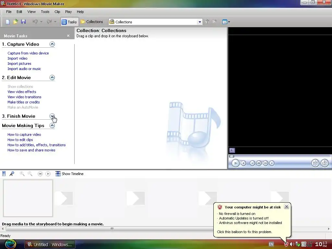Click the Rewind Storyboard icon
Screen dimensions: 332x249
tap(40, 174)
